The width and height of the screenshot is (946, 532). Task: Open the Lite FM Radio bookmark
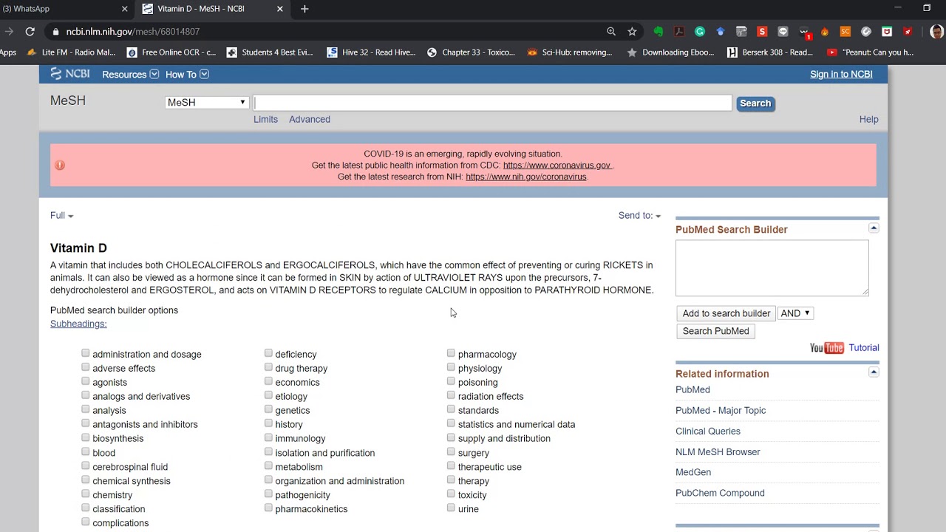71,52
